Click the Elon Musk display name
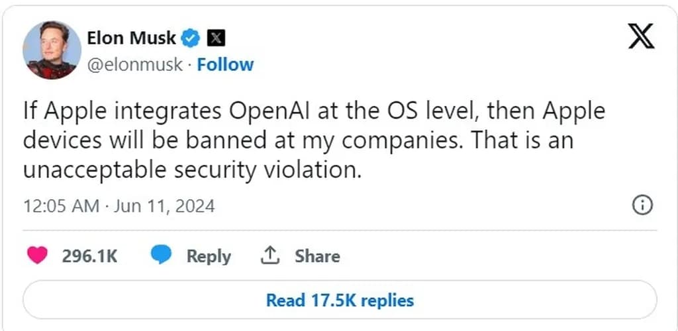The height and width of the screenshot is (331, 678). click(x=131, y=38)
